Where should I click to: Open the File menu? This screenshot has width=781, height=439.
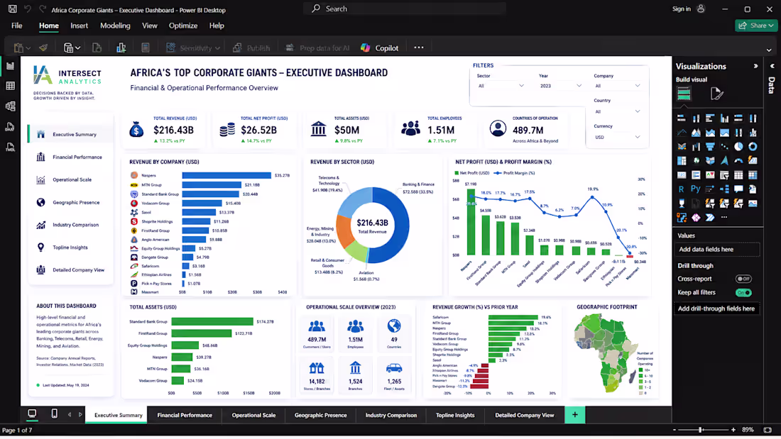coord(16,26)
